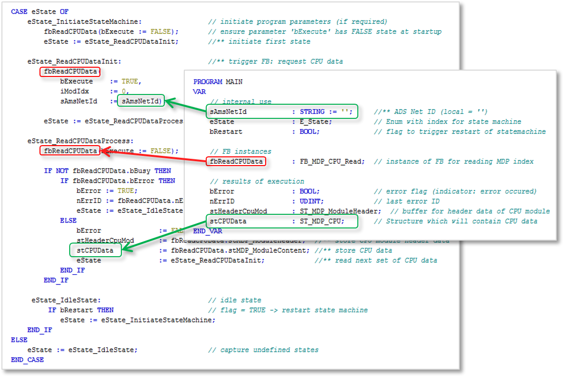Click the '// FB instances' comment
Image resolution: width=565 pixels, height=377 pixels.
point(241,151)
